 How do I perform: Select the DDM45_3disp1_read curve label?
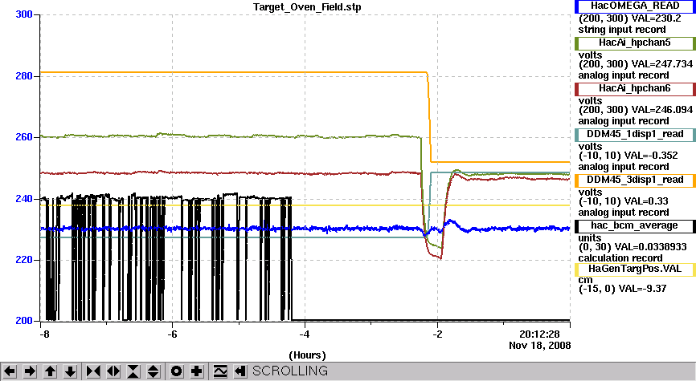coord(635,180)
